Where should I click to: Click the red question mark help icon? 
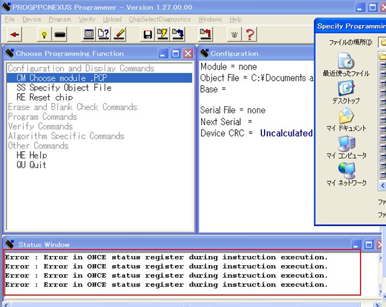pos(250,35)
